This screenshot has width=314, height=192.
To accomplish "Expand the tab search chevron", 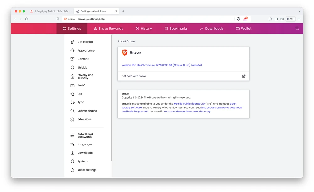I will pyautogui.click(x=300, y=11).
